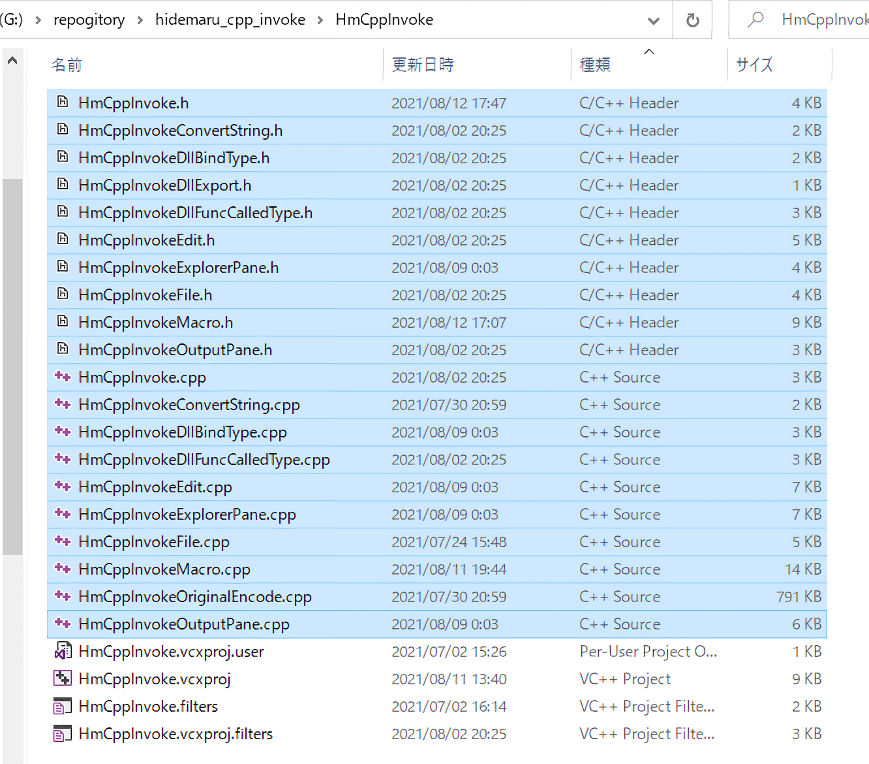
Task: Navigate to hidemaru_cpp_invoke in the breadcrumb
Action: pyautogui.click(x=230, y=20)
